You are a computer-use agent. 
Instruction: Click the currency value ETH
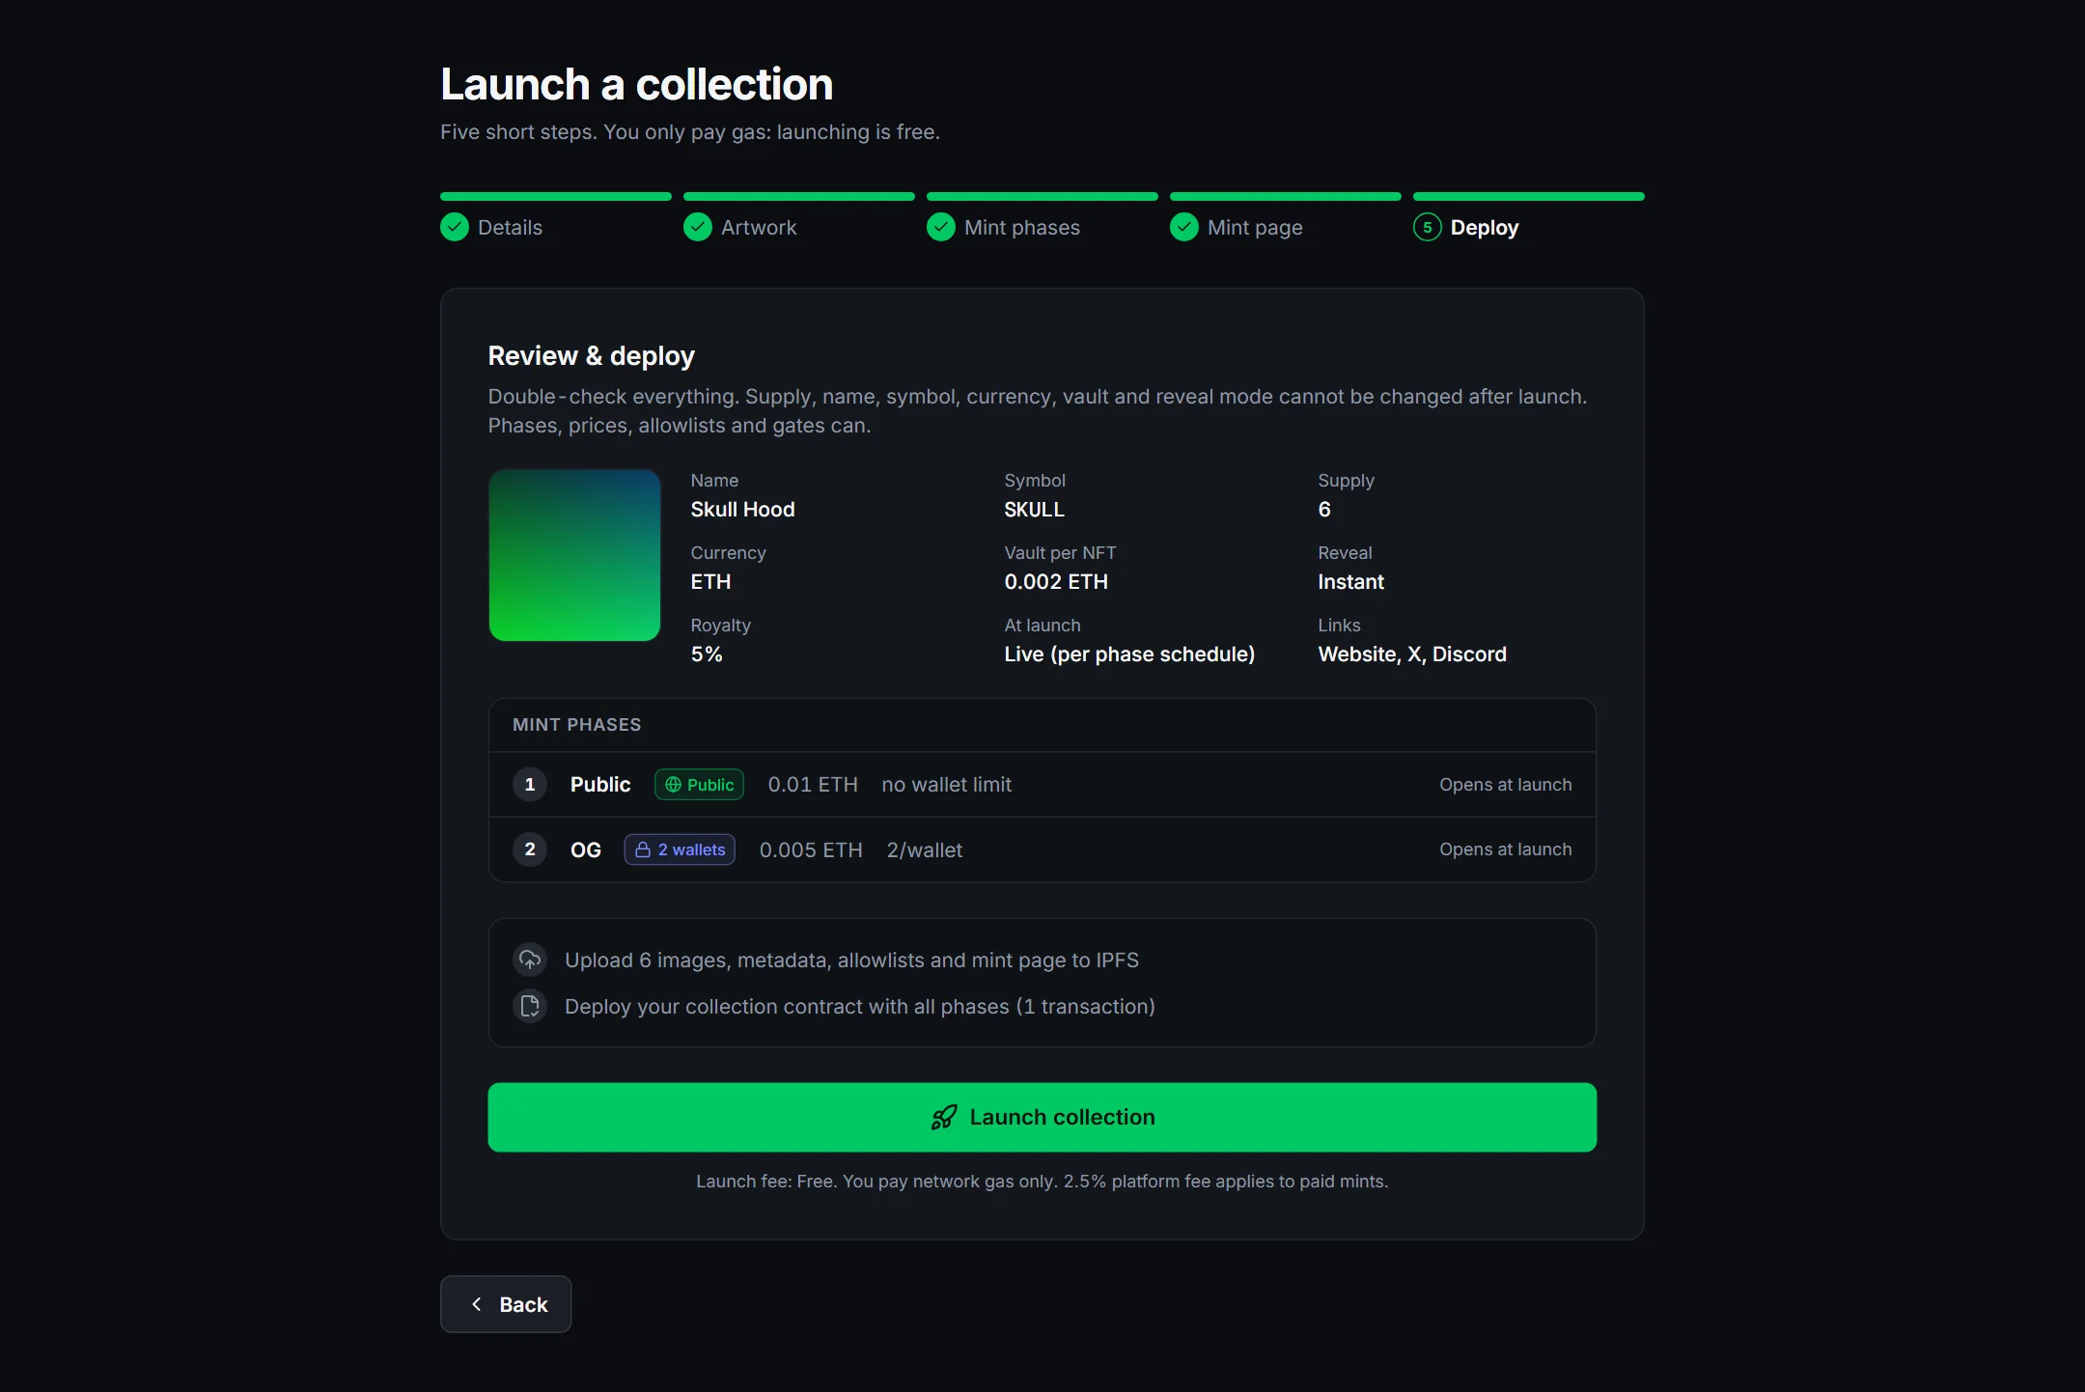[x=710, y=582]
